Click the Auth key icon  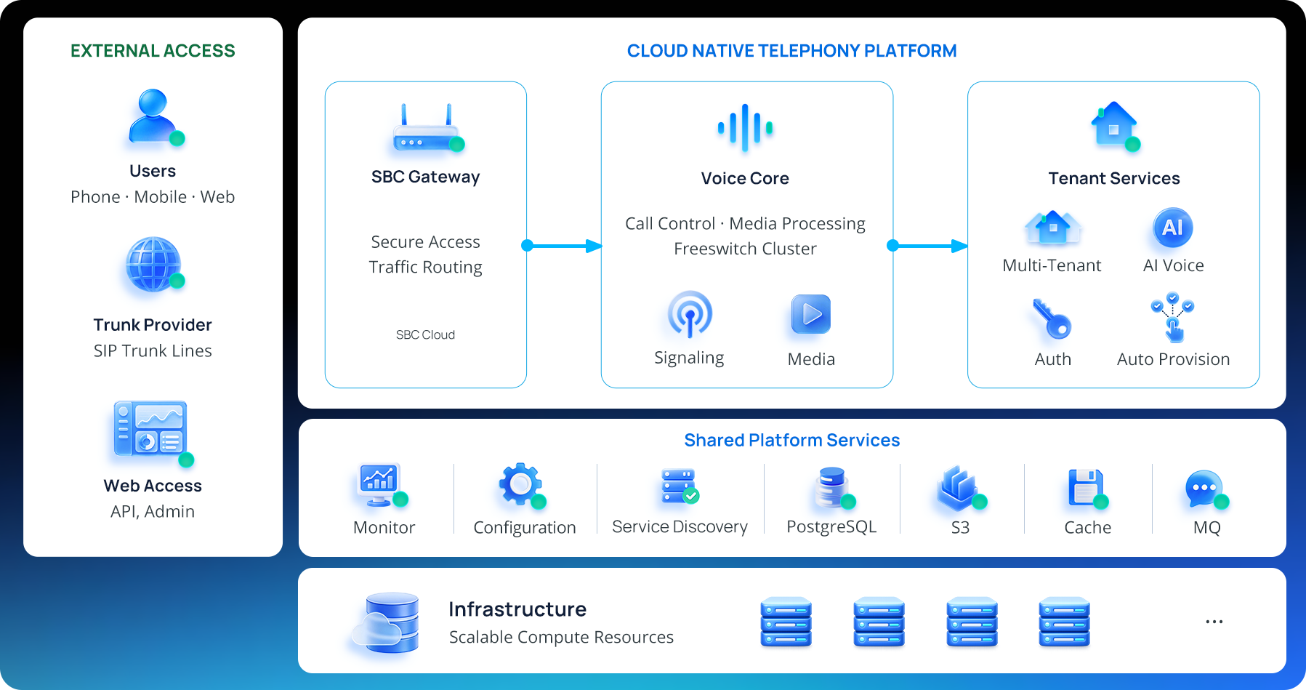[x=1052, y=319]
